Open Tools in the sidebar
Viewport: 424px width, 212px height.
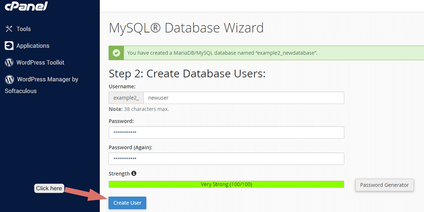[23, 29]
